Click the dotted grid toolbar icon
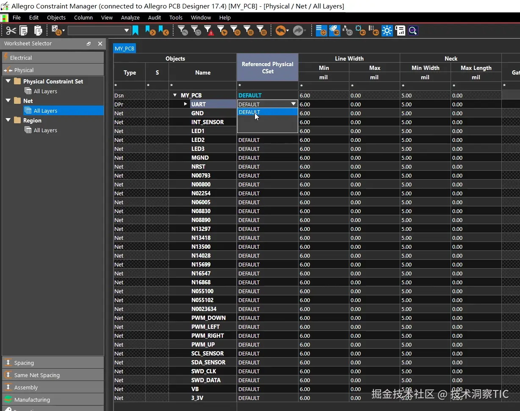The width and height of the screenshot is (520, 411). [374, 31]
